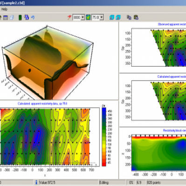Open the 75.0 value dropdown arrow
The height and width of the screenshot is (186, 186).
tap(102, 17)
